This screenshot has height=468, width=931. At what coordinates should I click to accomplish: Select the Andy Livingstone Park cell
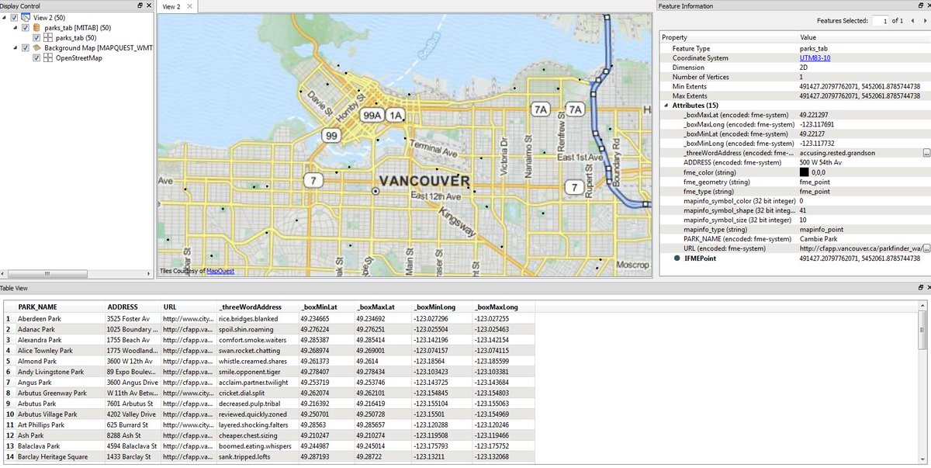coord(61,372)
